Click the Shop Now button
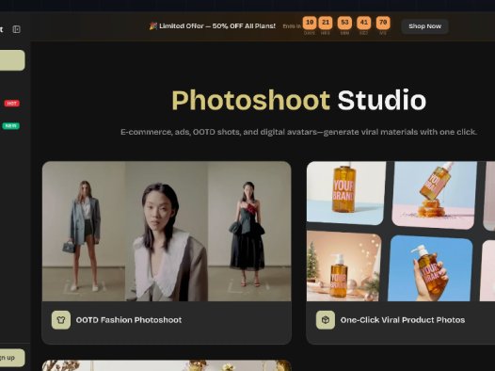Image resolution: width=495 pixels, height=371 pixels. coord(424,26)
